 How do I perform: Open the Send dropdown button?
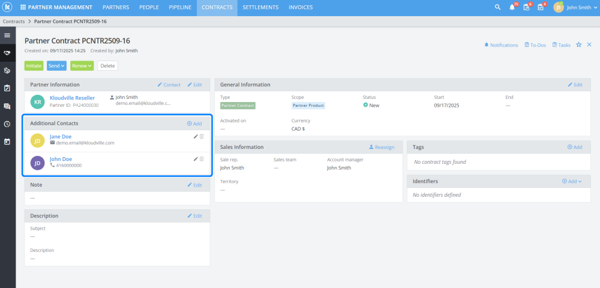[x=56, y=66]
